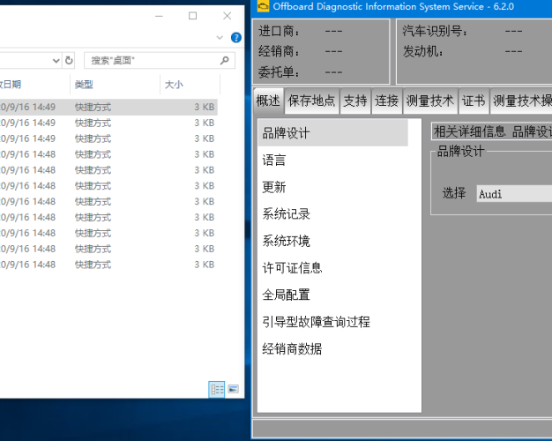The image size is (552, 441).
Task: Sort files by the 大小 column header
Action: pos(173,85)
